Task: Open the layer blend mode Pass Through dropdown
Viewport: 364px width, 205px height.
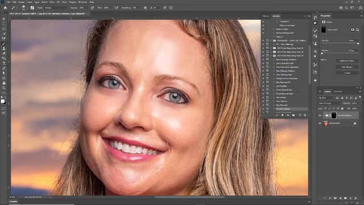Action: (330, 103)
